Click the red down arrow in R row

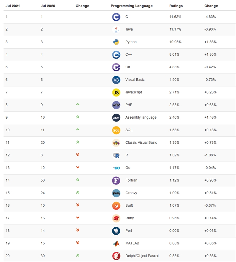click(78, 155)
